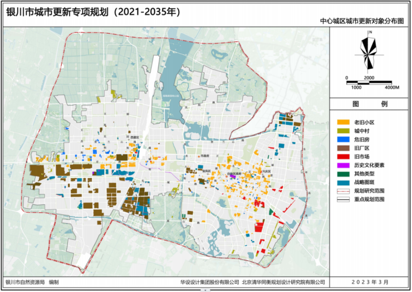Click the footer text 银川市自然资源局 编制
The width and height of the screenshot is (412, 292).
pyautogui.click(x=32, y=283)
